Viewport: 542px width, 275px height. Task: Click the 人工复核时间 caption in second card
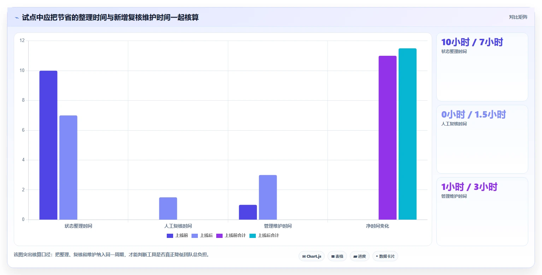click(454, 124)
